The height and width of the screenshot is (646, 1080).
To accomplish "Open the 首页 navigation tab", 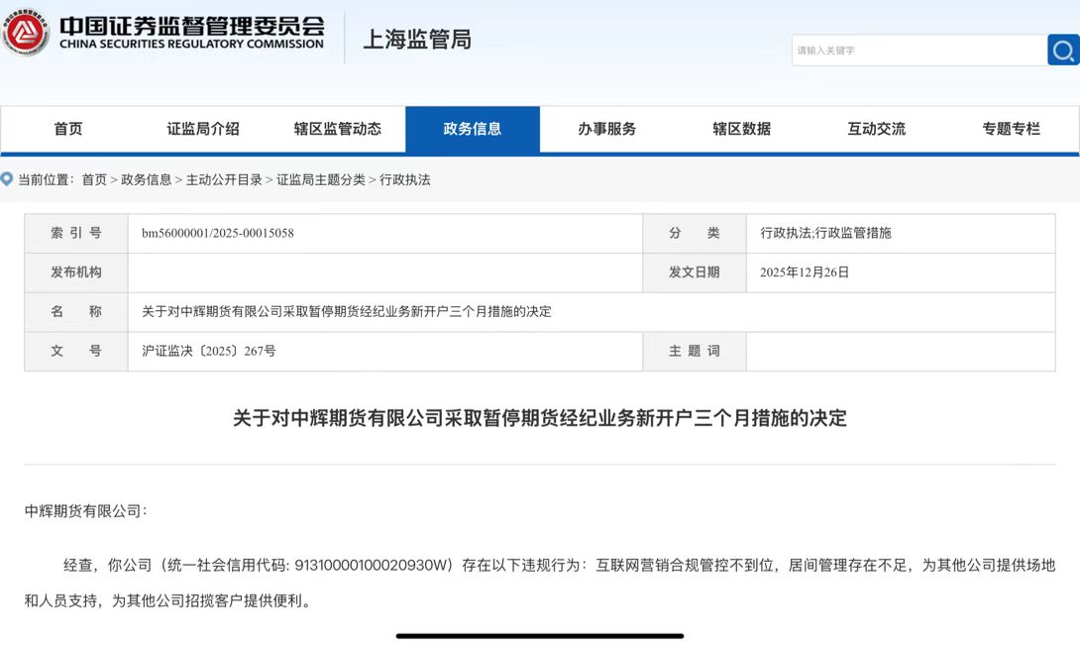I will coord(68,129).
